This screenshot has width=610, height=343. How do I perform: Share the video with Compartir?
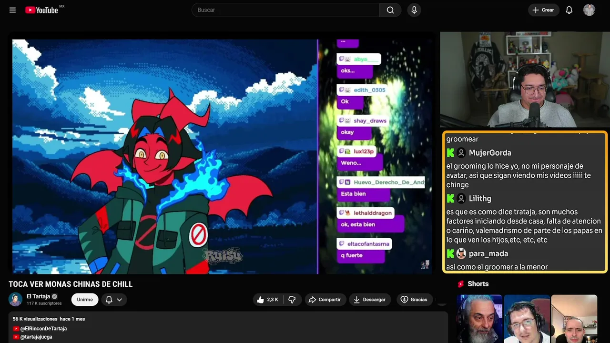coord(325,300)
